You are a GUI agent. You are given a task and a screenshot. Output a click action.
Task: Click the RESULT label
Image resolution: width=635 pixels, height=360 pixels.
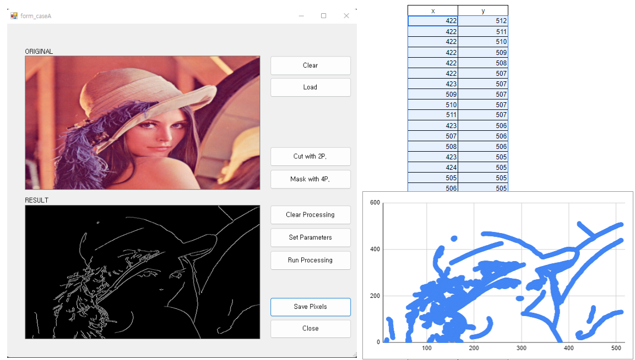click(x=36, y=201)
